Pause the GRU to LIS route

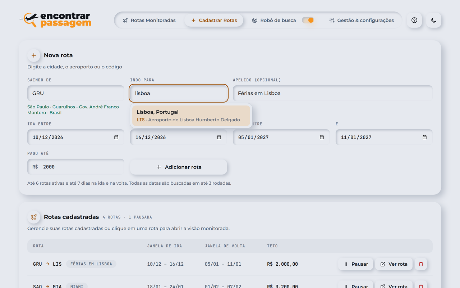click(356, 264)
